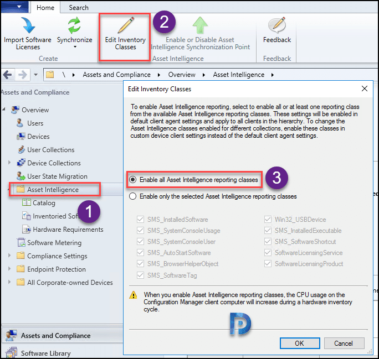Toggle SMS_AutoStartSoftware checkbox
379x359 pixels.
tap(140, 253)
